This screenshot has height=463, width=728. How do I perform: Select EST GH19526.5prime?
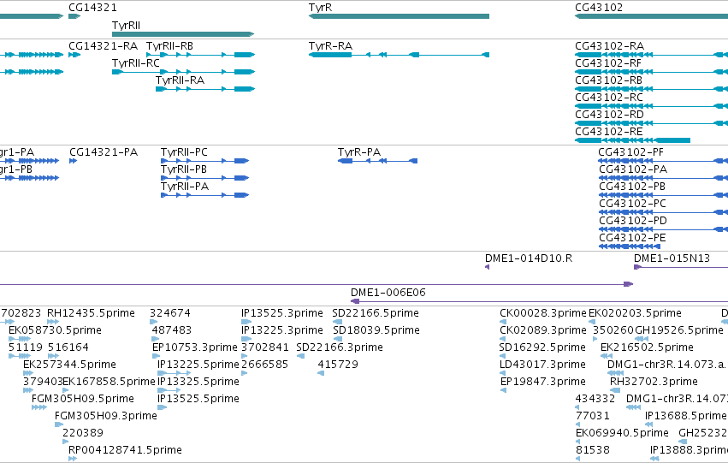[678, 330]
